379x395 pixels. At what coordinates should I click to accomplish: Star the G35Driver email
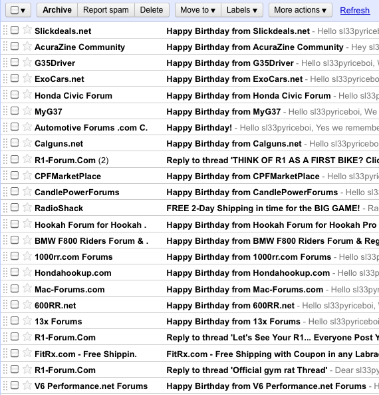(x=27, y=62)
